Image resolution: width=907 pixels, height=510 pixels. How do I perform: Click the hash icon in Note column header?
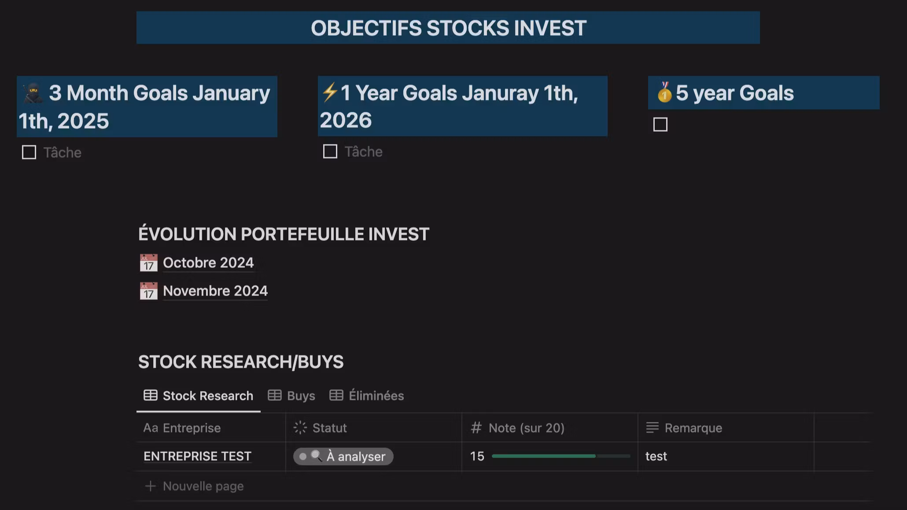coord(476,428)
